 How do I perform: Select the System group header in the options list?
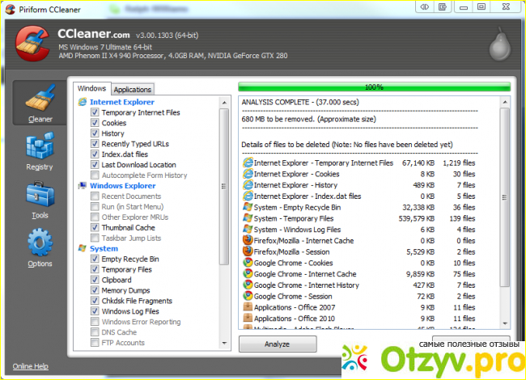pyautogui.click(x=104, y=249)
